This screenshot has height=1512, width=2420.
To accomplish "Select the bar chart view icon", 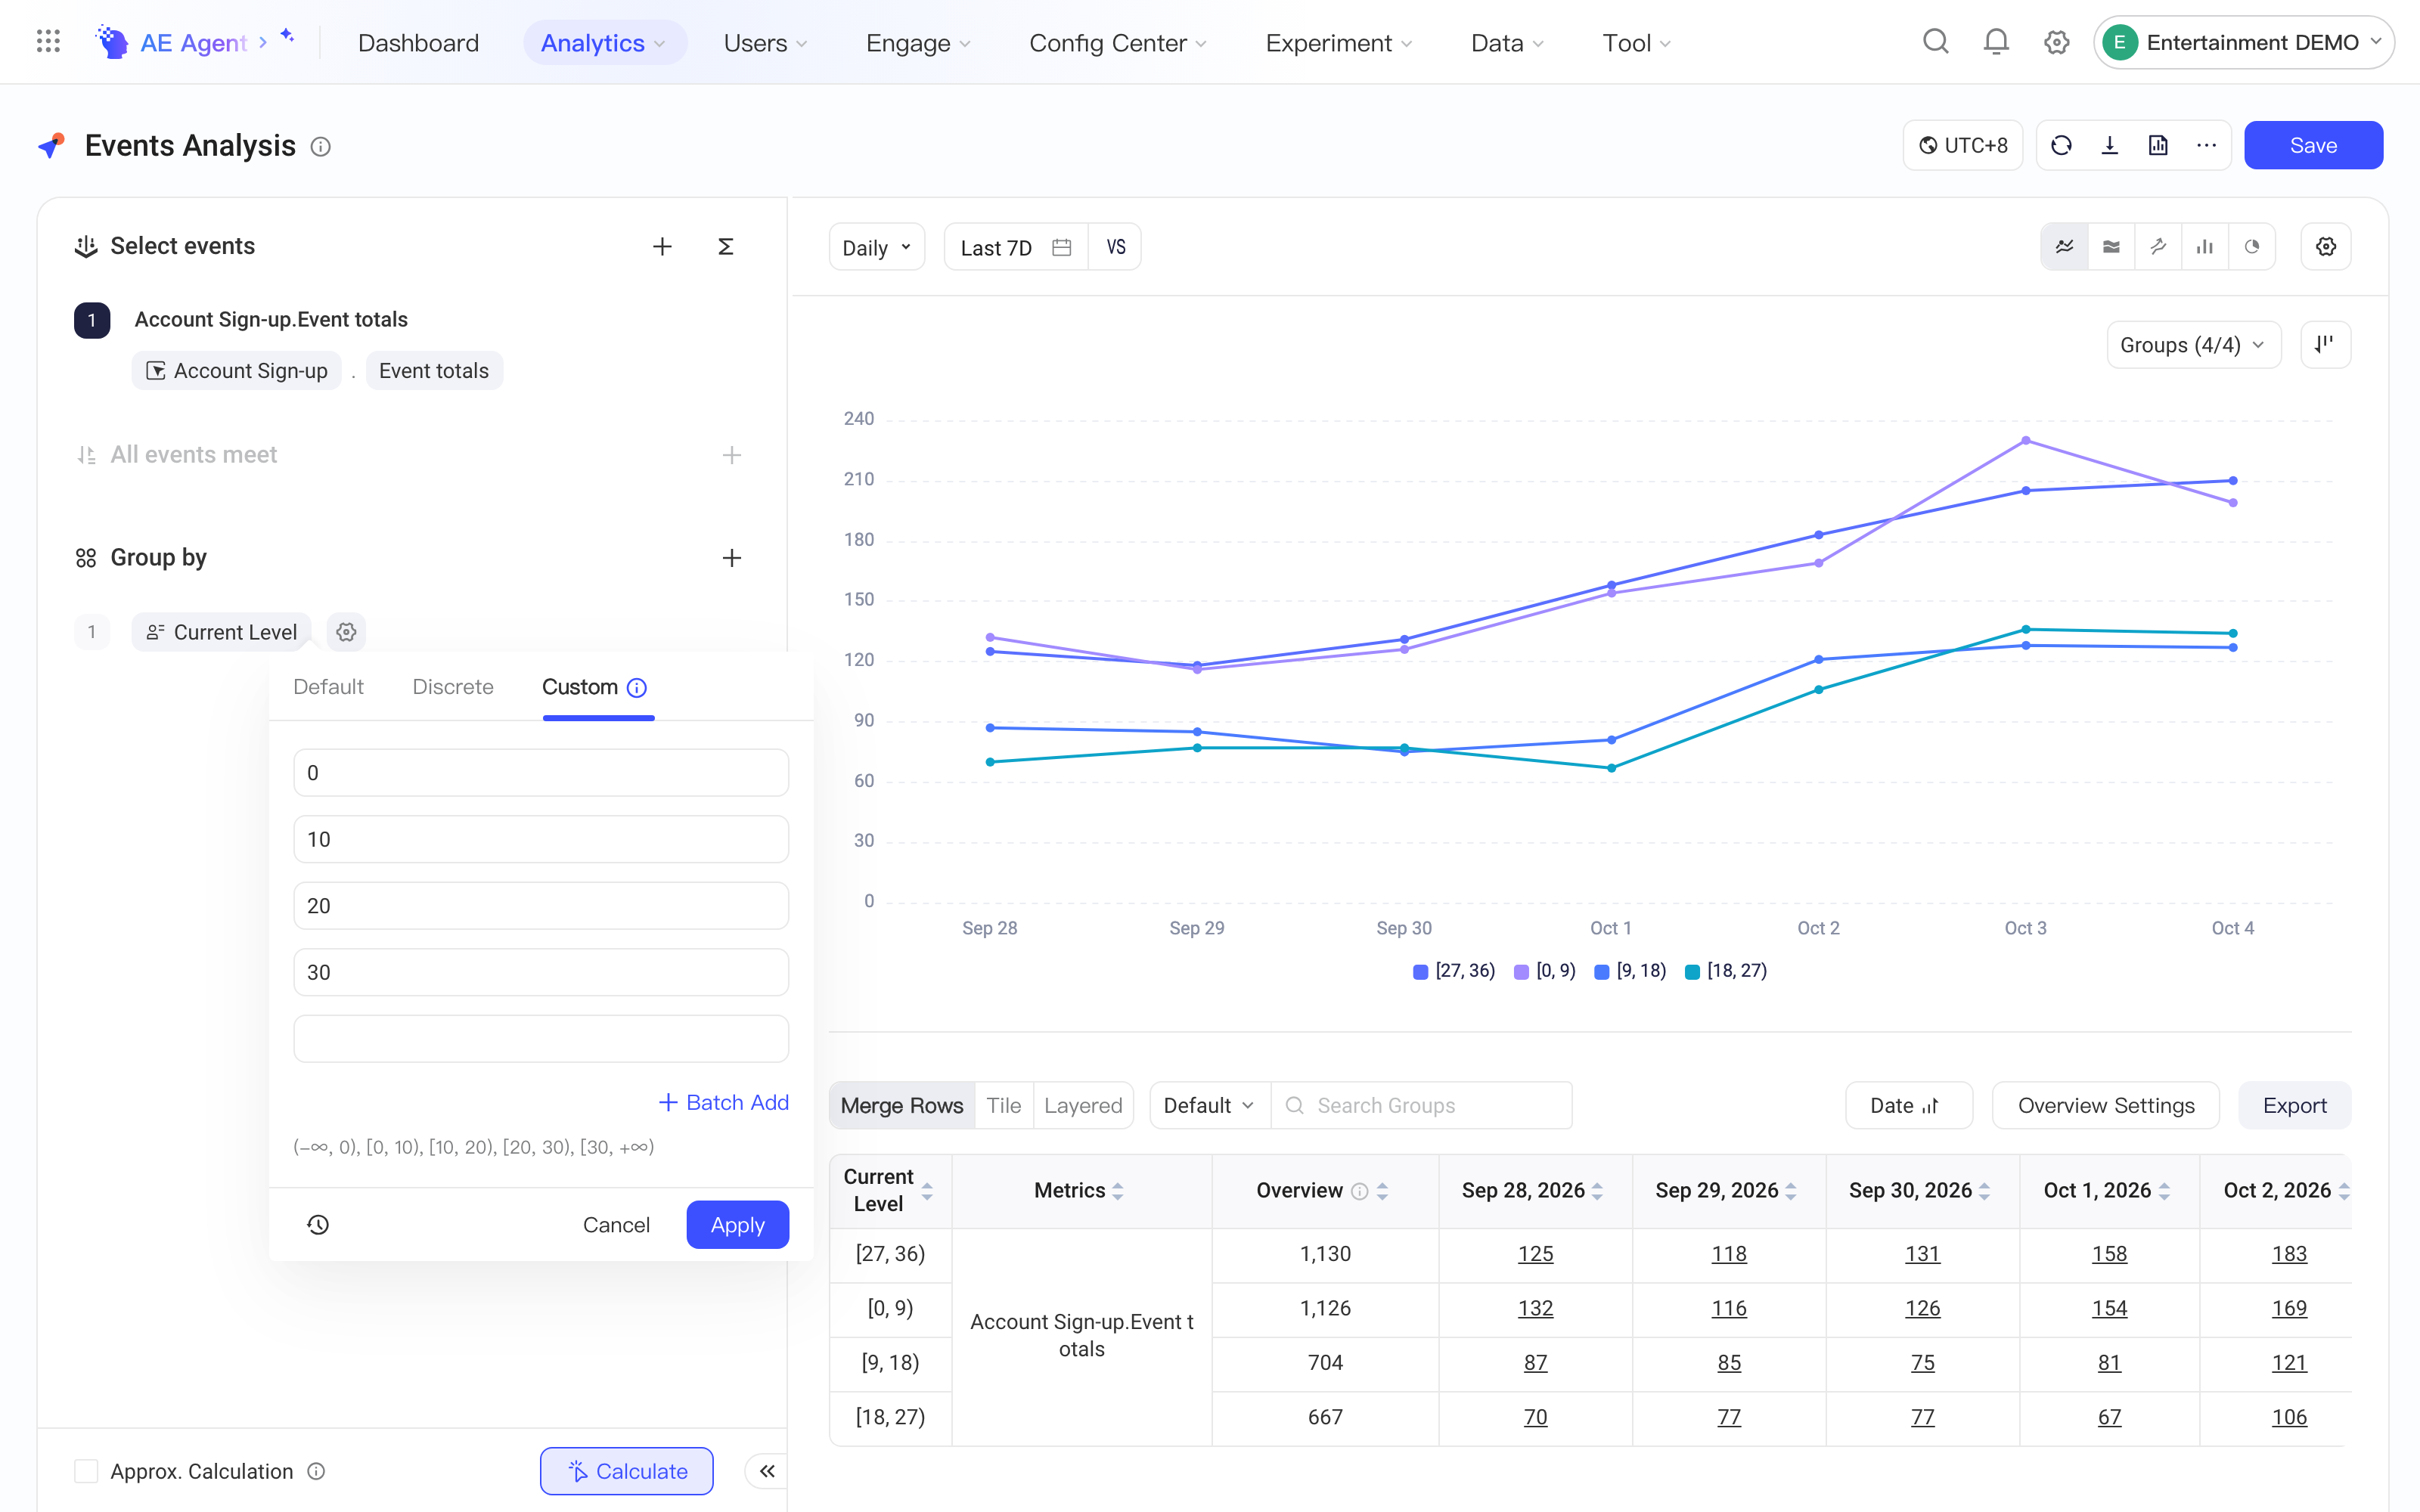I will (2205, 247).
